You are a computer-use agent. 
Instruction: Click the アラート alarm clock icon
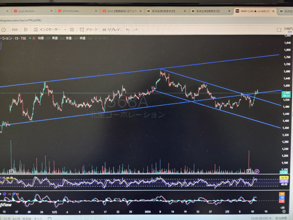tap(82, 30)
